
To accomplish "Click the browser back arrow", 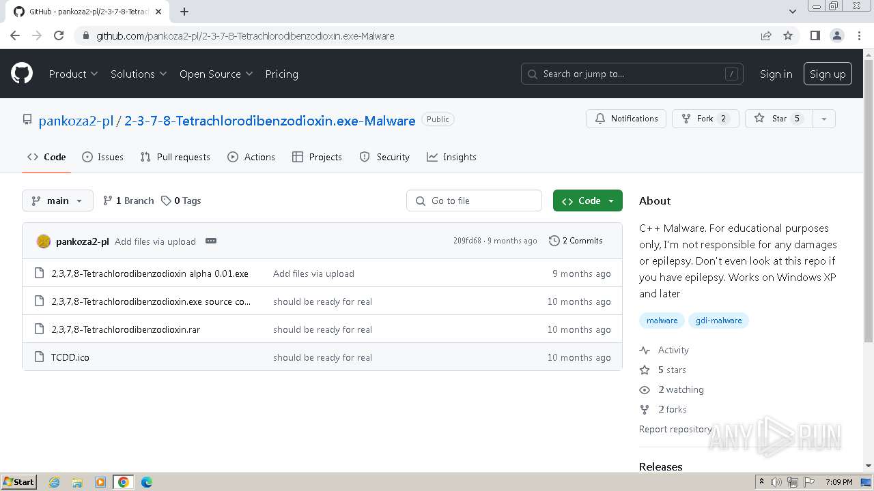I will coord(15,35).
